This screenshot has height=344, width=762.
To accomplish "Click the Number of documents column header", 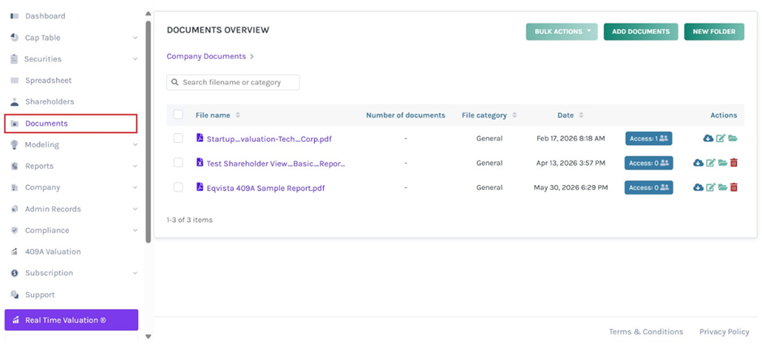I will click(405, 115).
